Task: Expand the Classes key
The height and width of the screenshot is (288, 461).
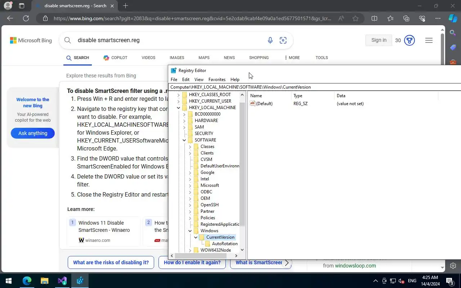Action: (190, 147)
